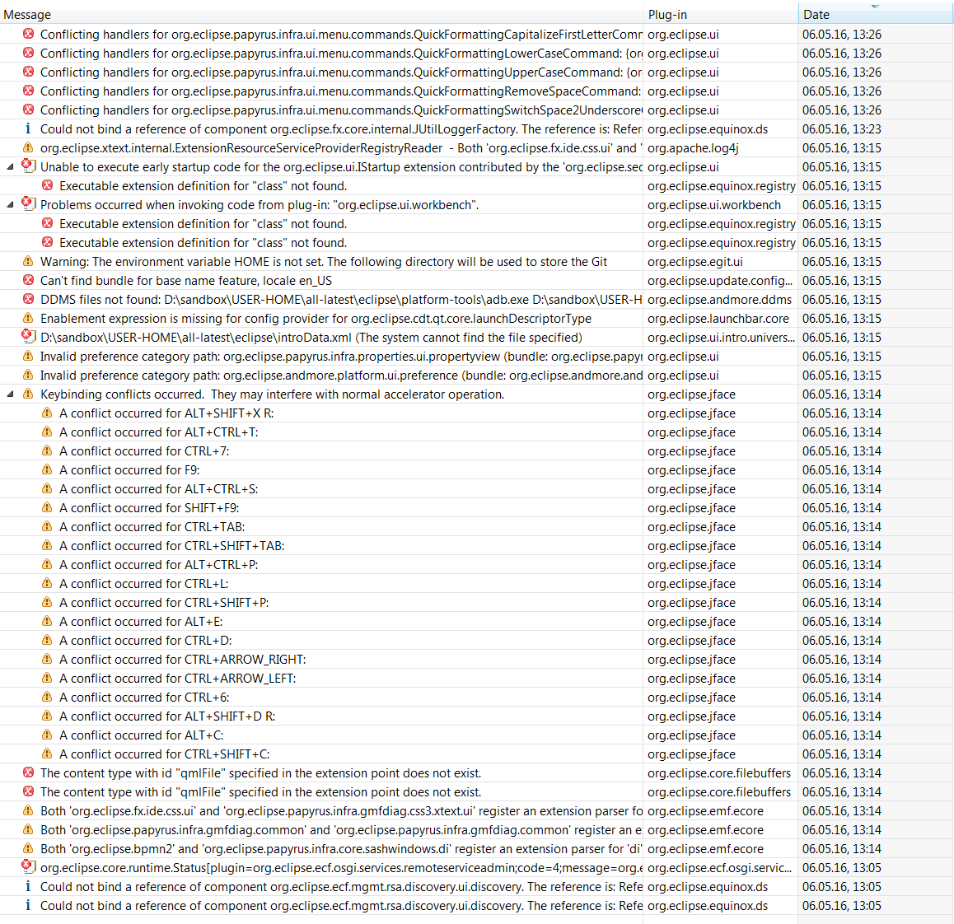This screenshot has height=924, width=954.
Task: Select the 'org.eclipse.ecf.osgi.servic...' plug-in cell
Action: 720,868
